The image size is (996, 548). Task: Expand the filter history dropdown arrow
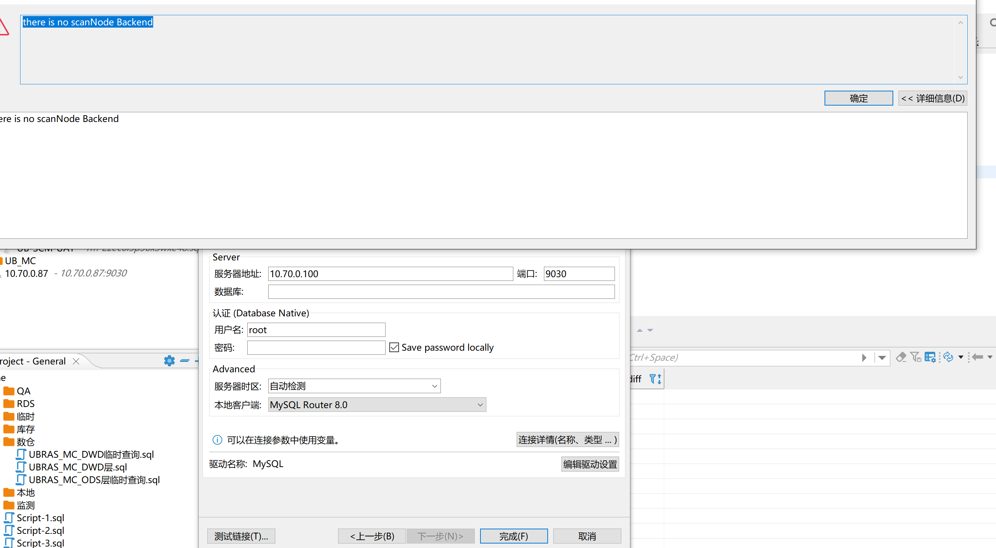click(x=882, y=358)
